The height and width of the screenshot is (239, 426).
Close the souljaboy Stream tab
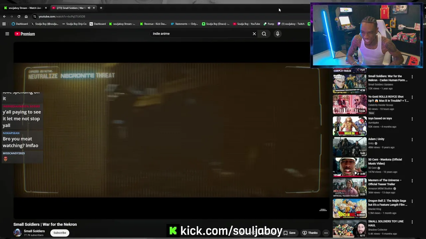coord(46,8)
